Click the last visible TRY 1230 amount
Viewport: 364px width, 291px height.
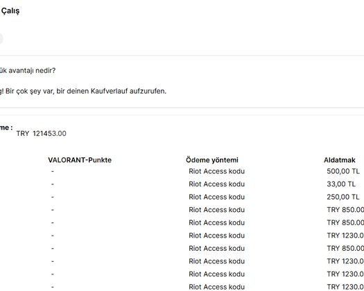pos(345,287)
